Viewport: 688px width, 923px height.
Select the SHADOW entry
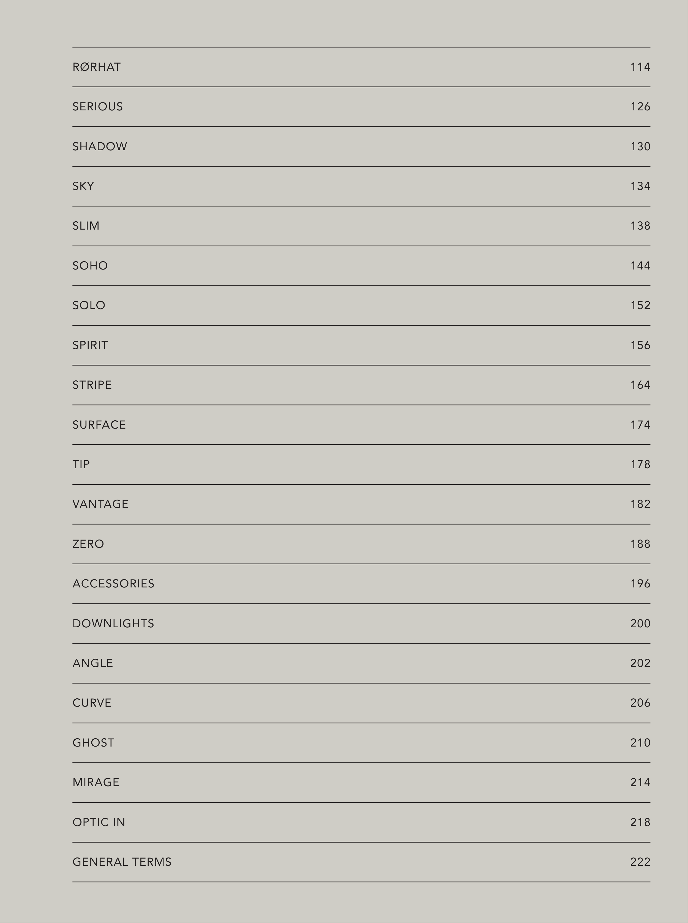(x=100, y=147)
